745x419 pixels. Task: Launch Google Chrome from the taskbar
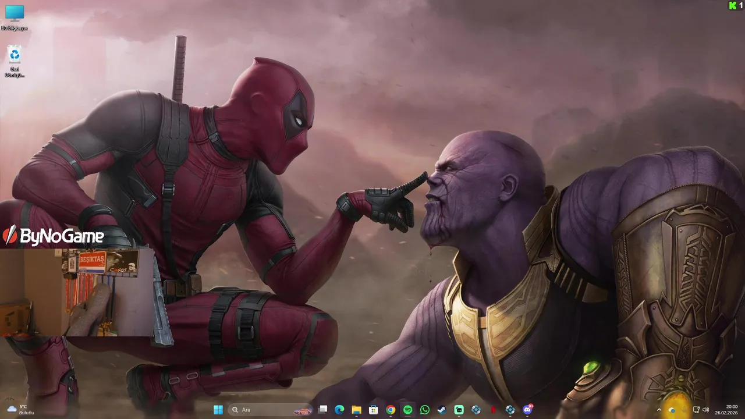tap(391, 410)
